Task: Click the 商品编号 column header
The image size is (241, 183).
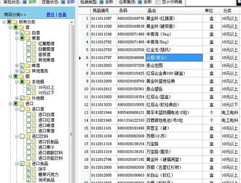Action: click(x=104, y=11)
